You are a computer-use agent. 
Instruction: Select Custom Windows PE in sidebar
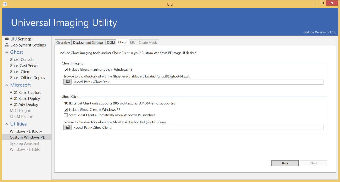point(27,137)
